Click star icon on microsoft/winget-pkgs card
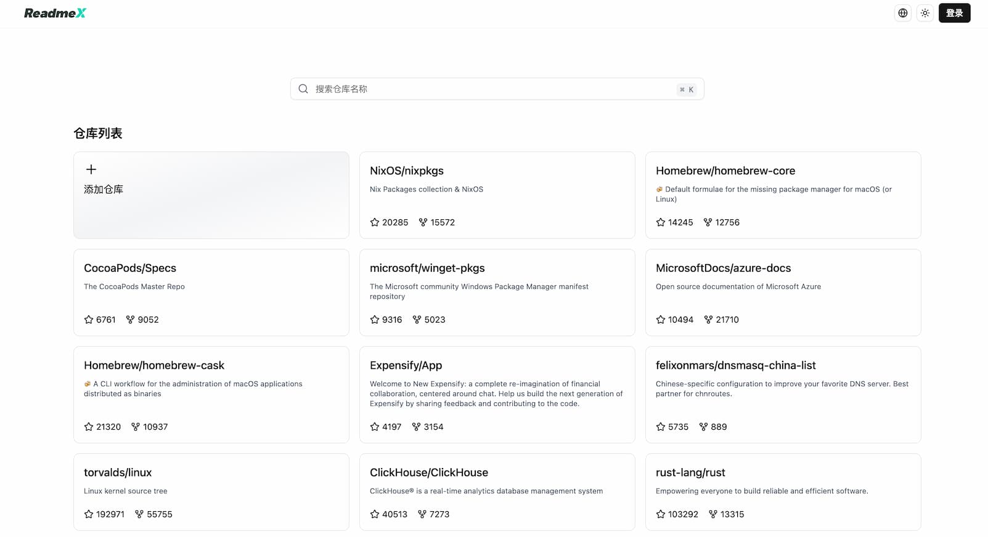The width and height of the screenshot is (988, 537). 375,320
